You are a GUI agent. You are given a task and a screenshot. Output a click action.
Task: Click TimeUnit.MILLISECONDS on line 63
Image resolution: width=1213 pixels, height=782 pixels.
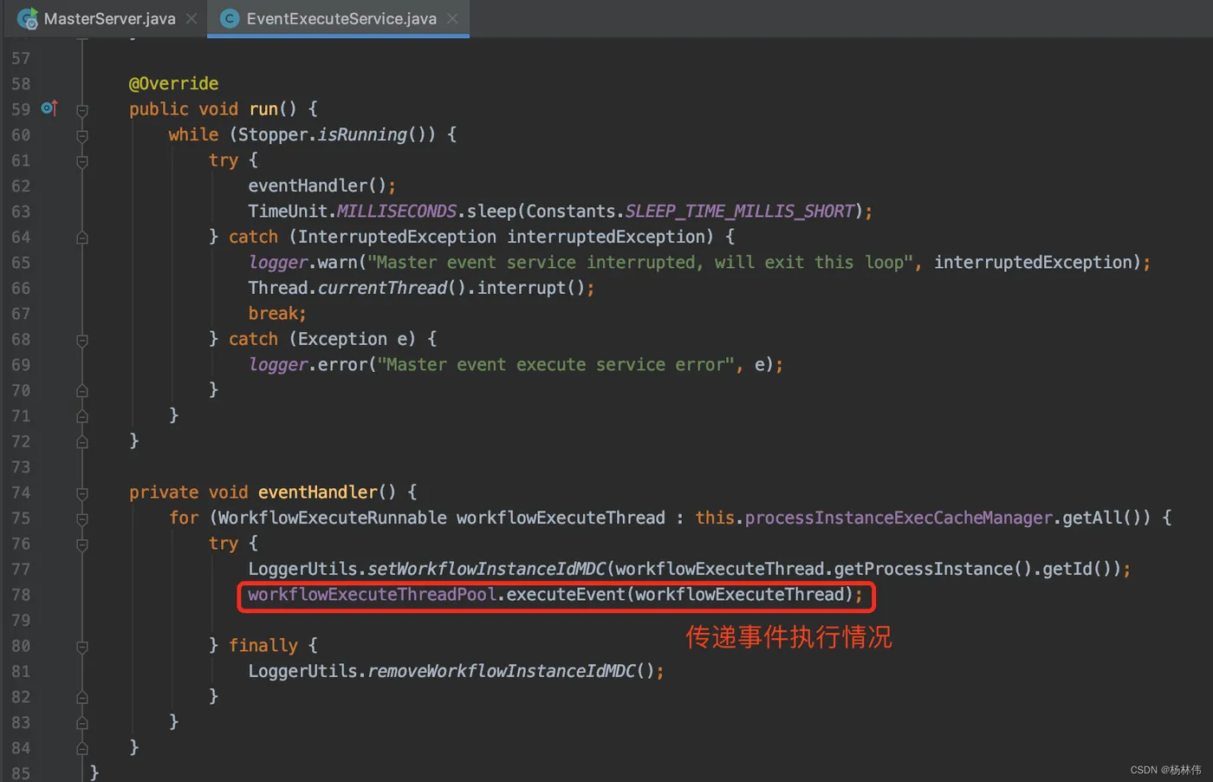pos(353,212)
